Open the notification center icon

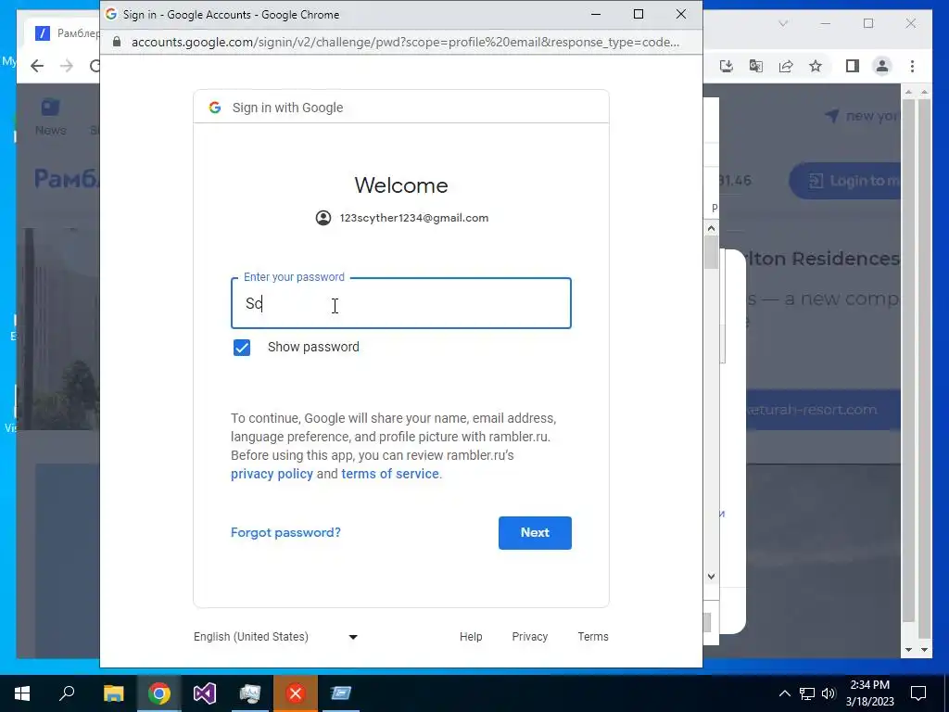[918, 693]
